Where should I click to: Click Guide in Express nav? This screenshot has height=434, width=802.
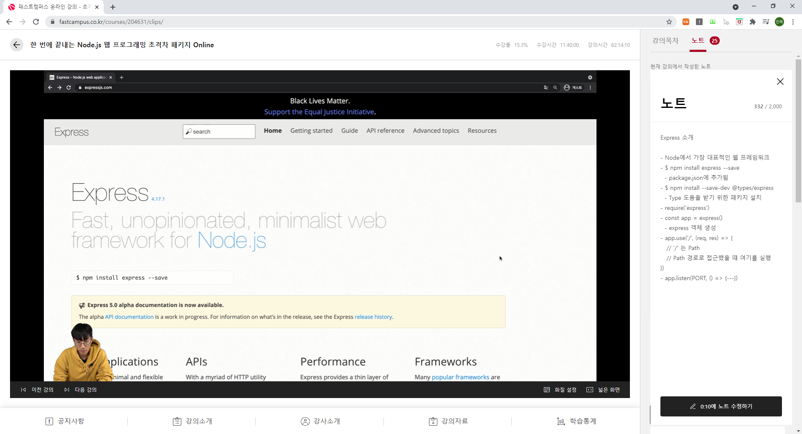click(350, 130)
